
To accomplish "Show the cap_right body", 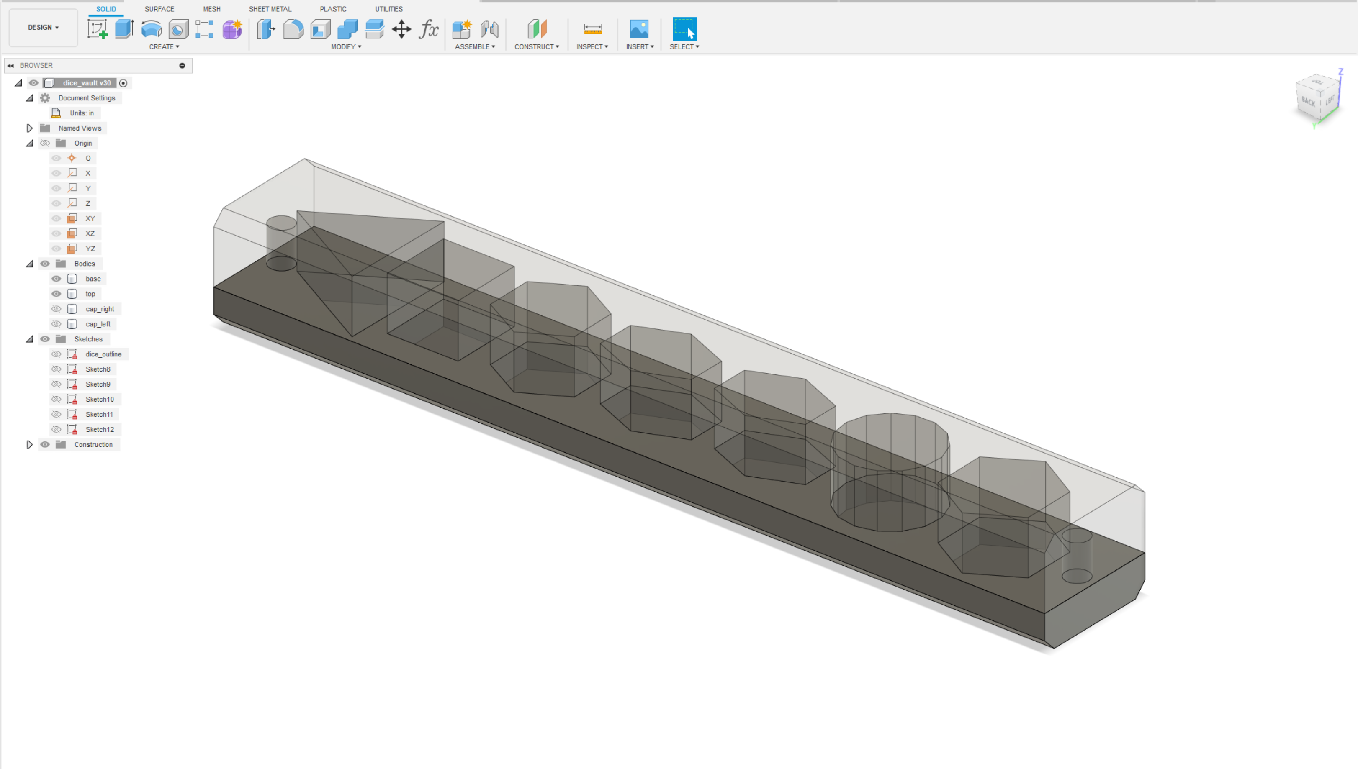I will [x=56, y=308].
